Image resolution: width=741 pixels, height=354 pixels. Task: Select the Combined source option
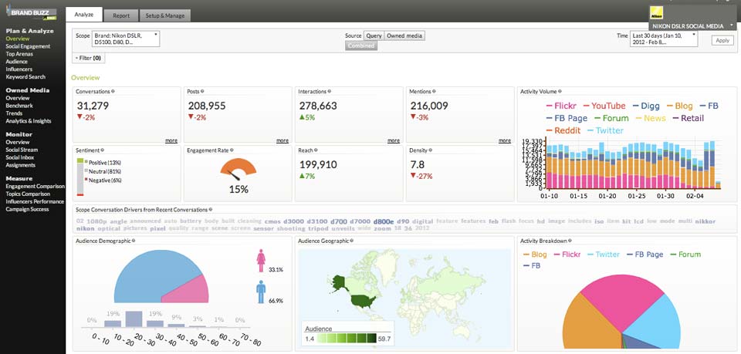coord(361,46)
